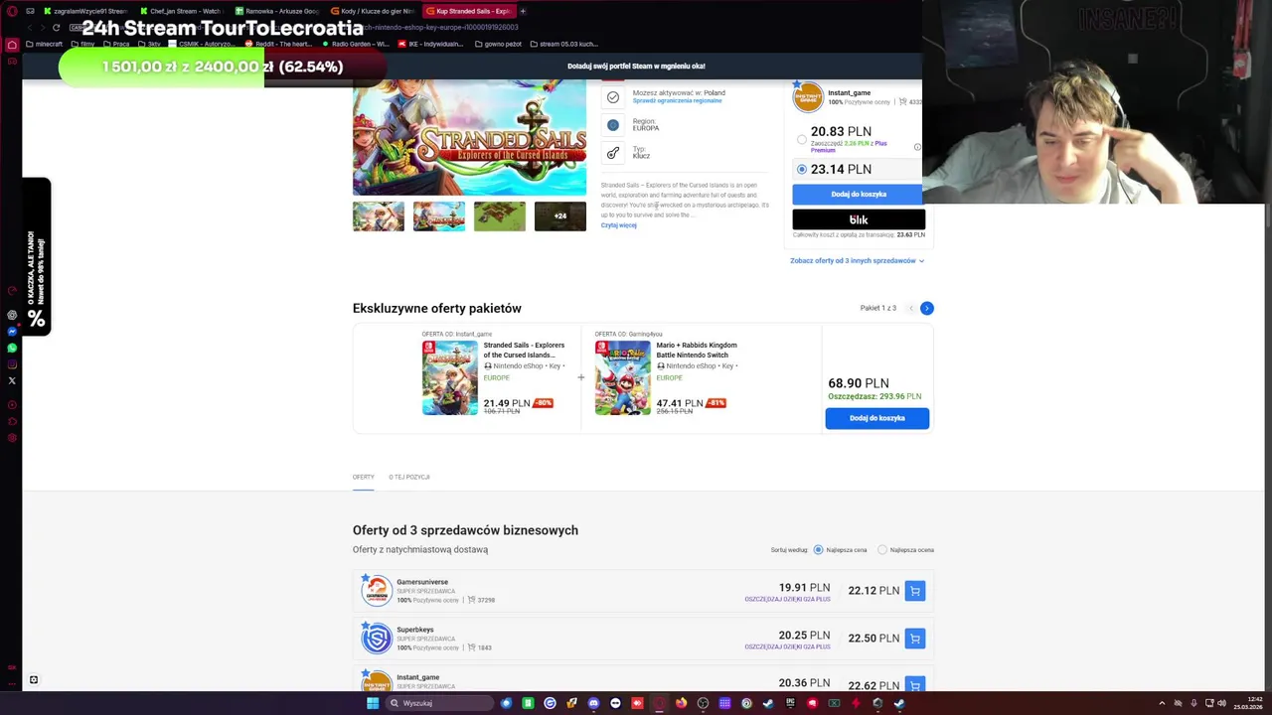Open second Stranded Sails screenshot thumbnail

pyautogui.click(x=439, y=216)
